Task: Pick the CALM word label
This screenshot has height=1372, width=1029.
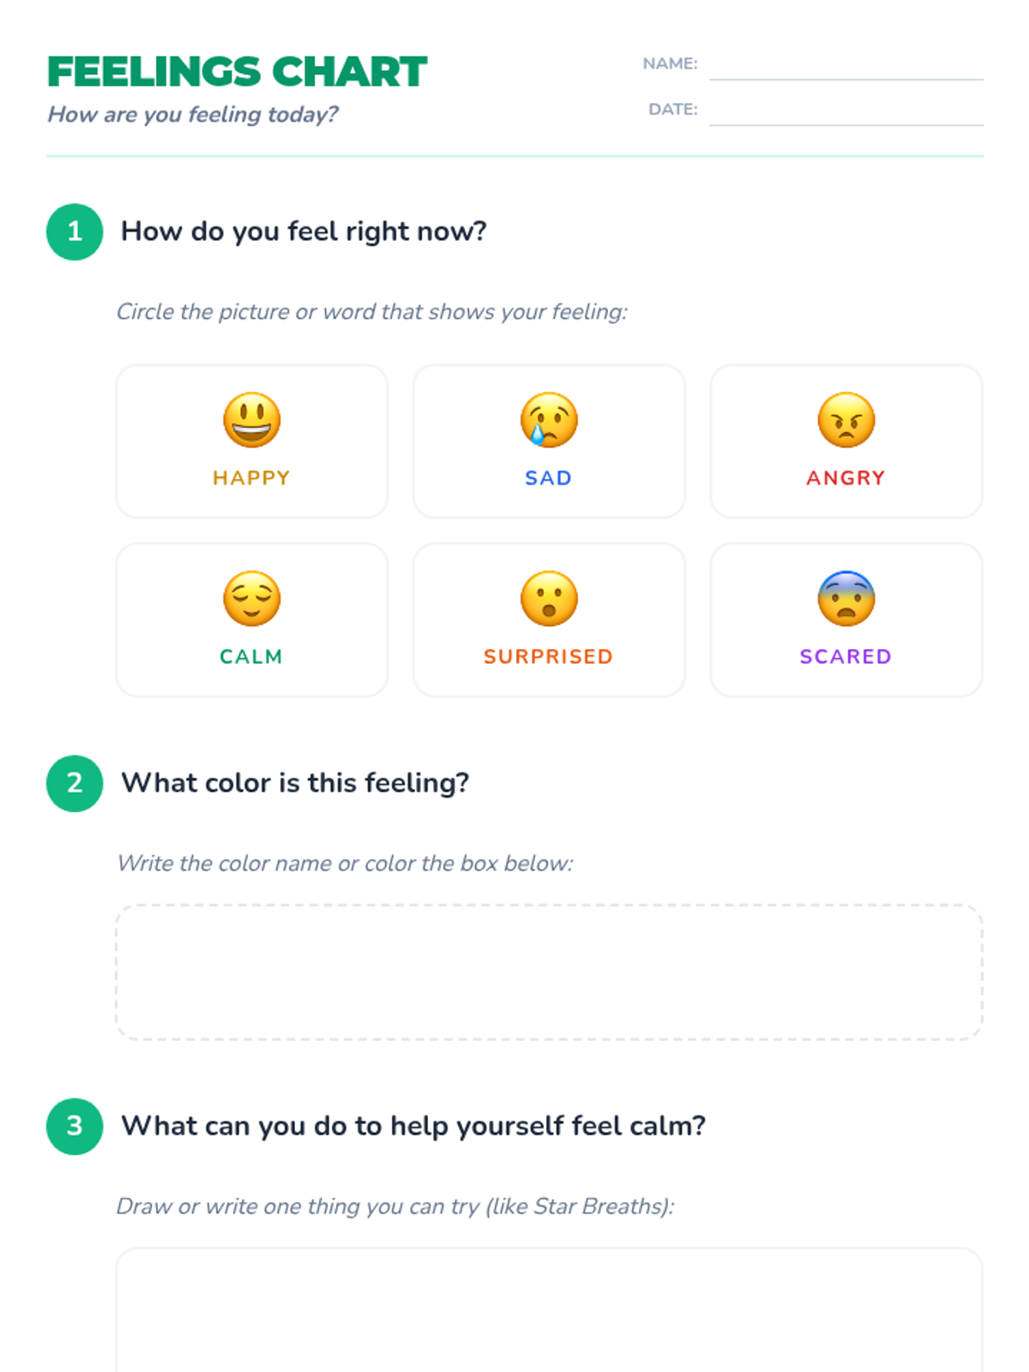Action: (251, 656)
